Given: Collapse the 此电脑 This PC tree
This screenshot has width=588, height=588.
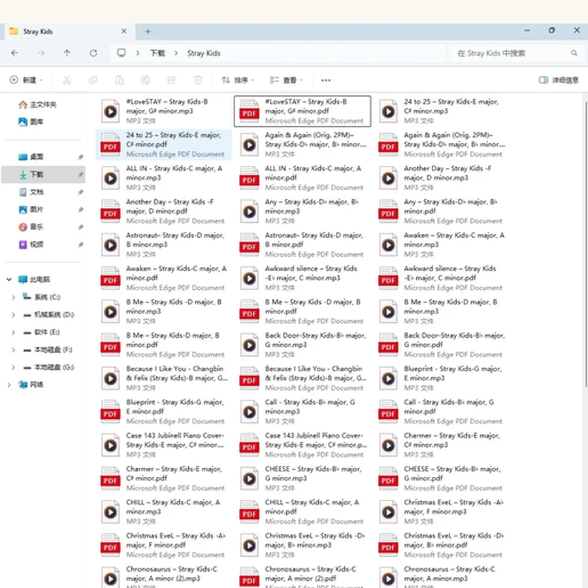Looking at the screenshot, I should (x=9, y=280).
